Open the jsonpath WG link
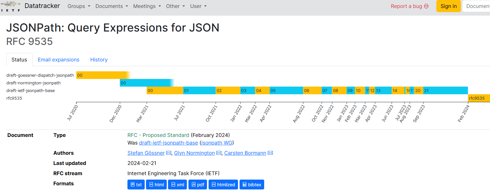 coord(217,143)
